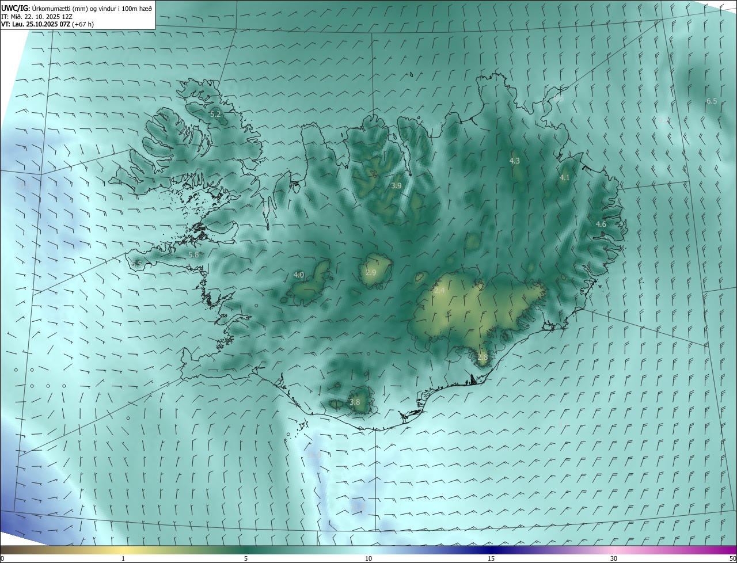The width and height of the screenshot is (737, 563).
Task: Click the '30' tick label on the color scale
Action: [x=614, y=559]
